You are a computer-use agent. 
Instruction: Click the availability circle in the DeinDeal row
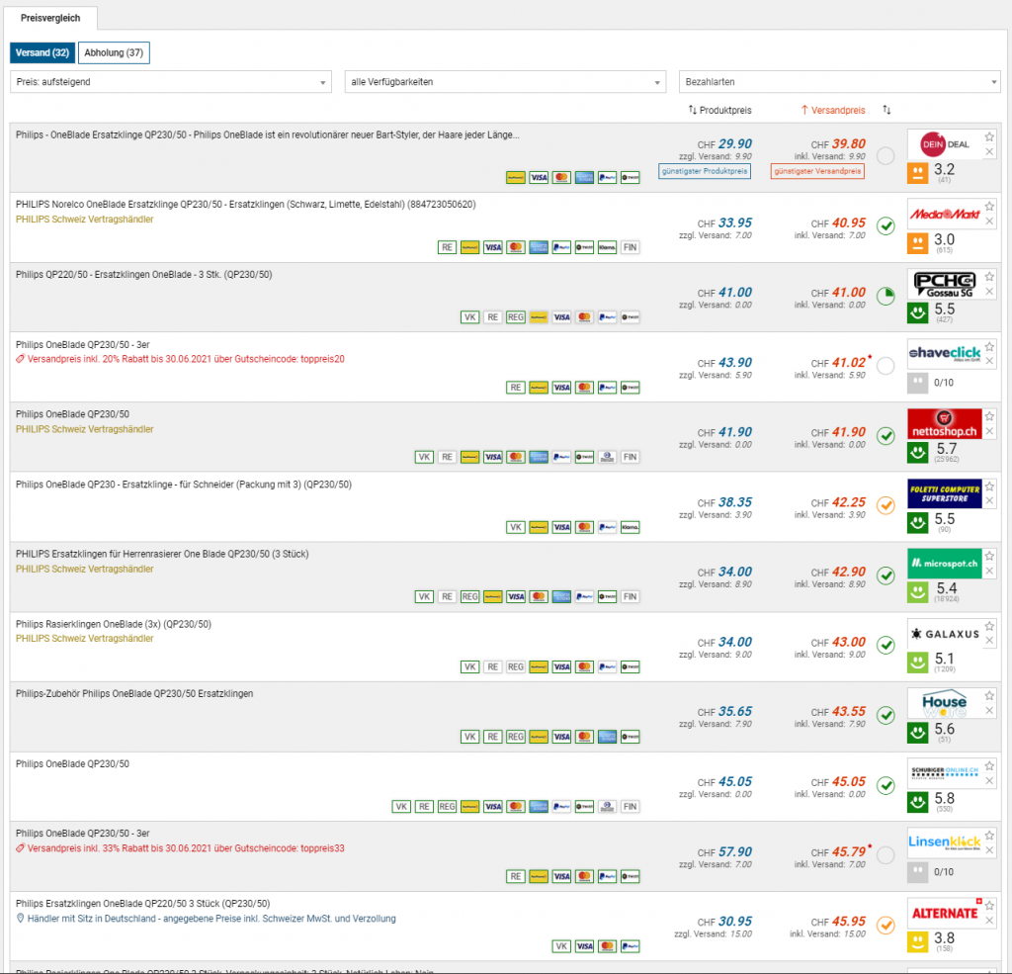[x=885, y=155]
